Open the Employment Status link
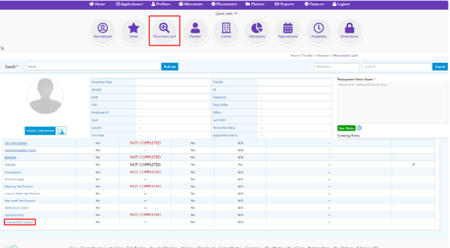450x248 pixels. (19, 222)
